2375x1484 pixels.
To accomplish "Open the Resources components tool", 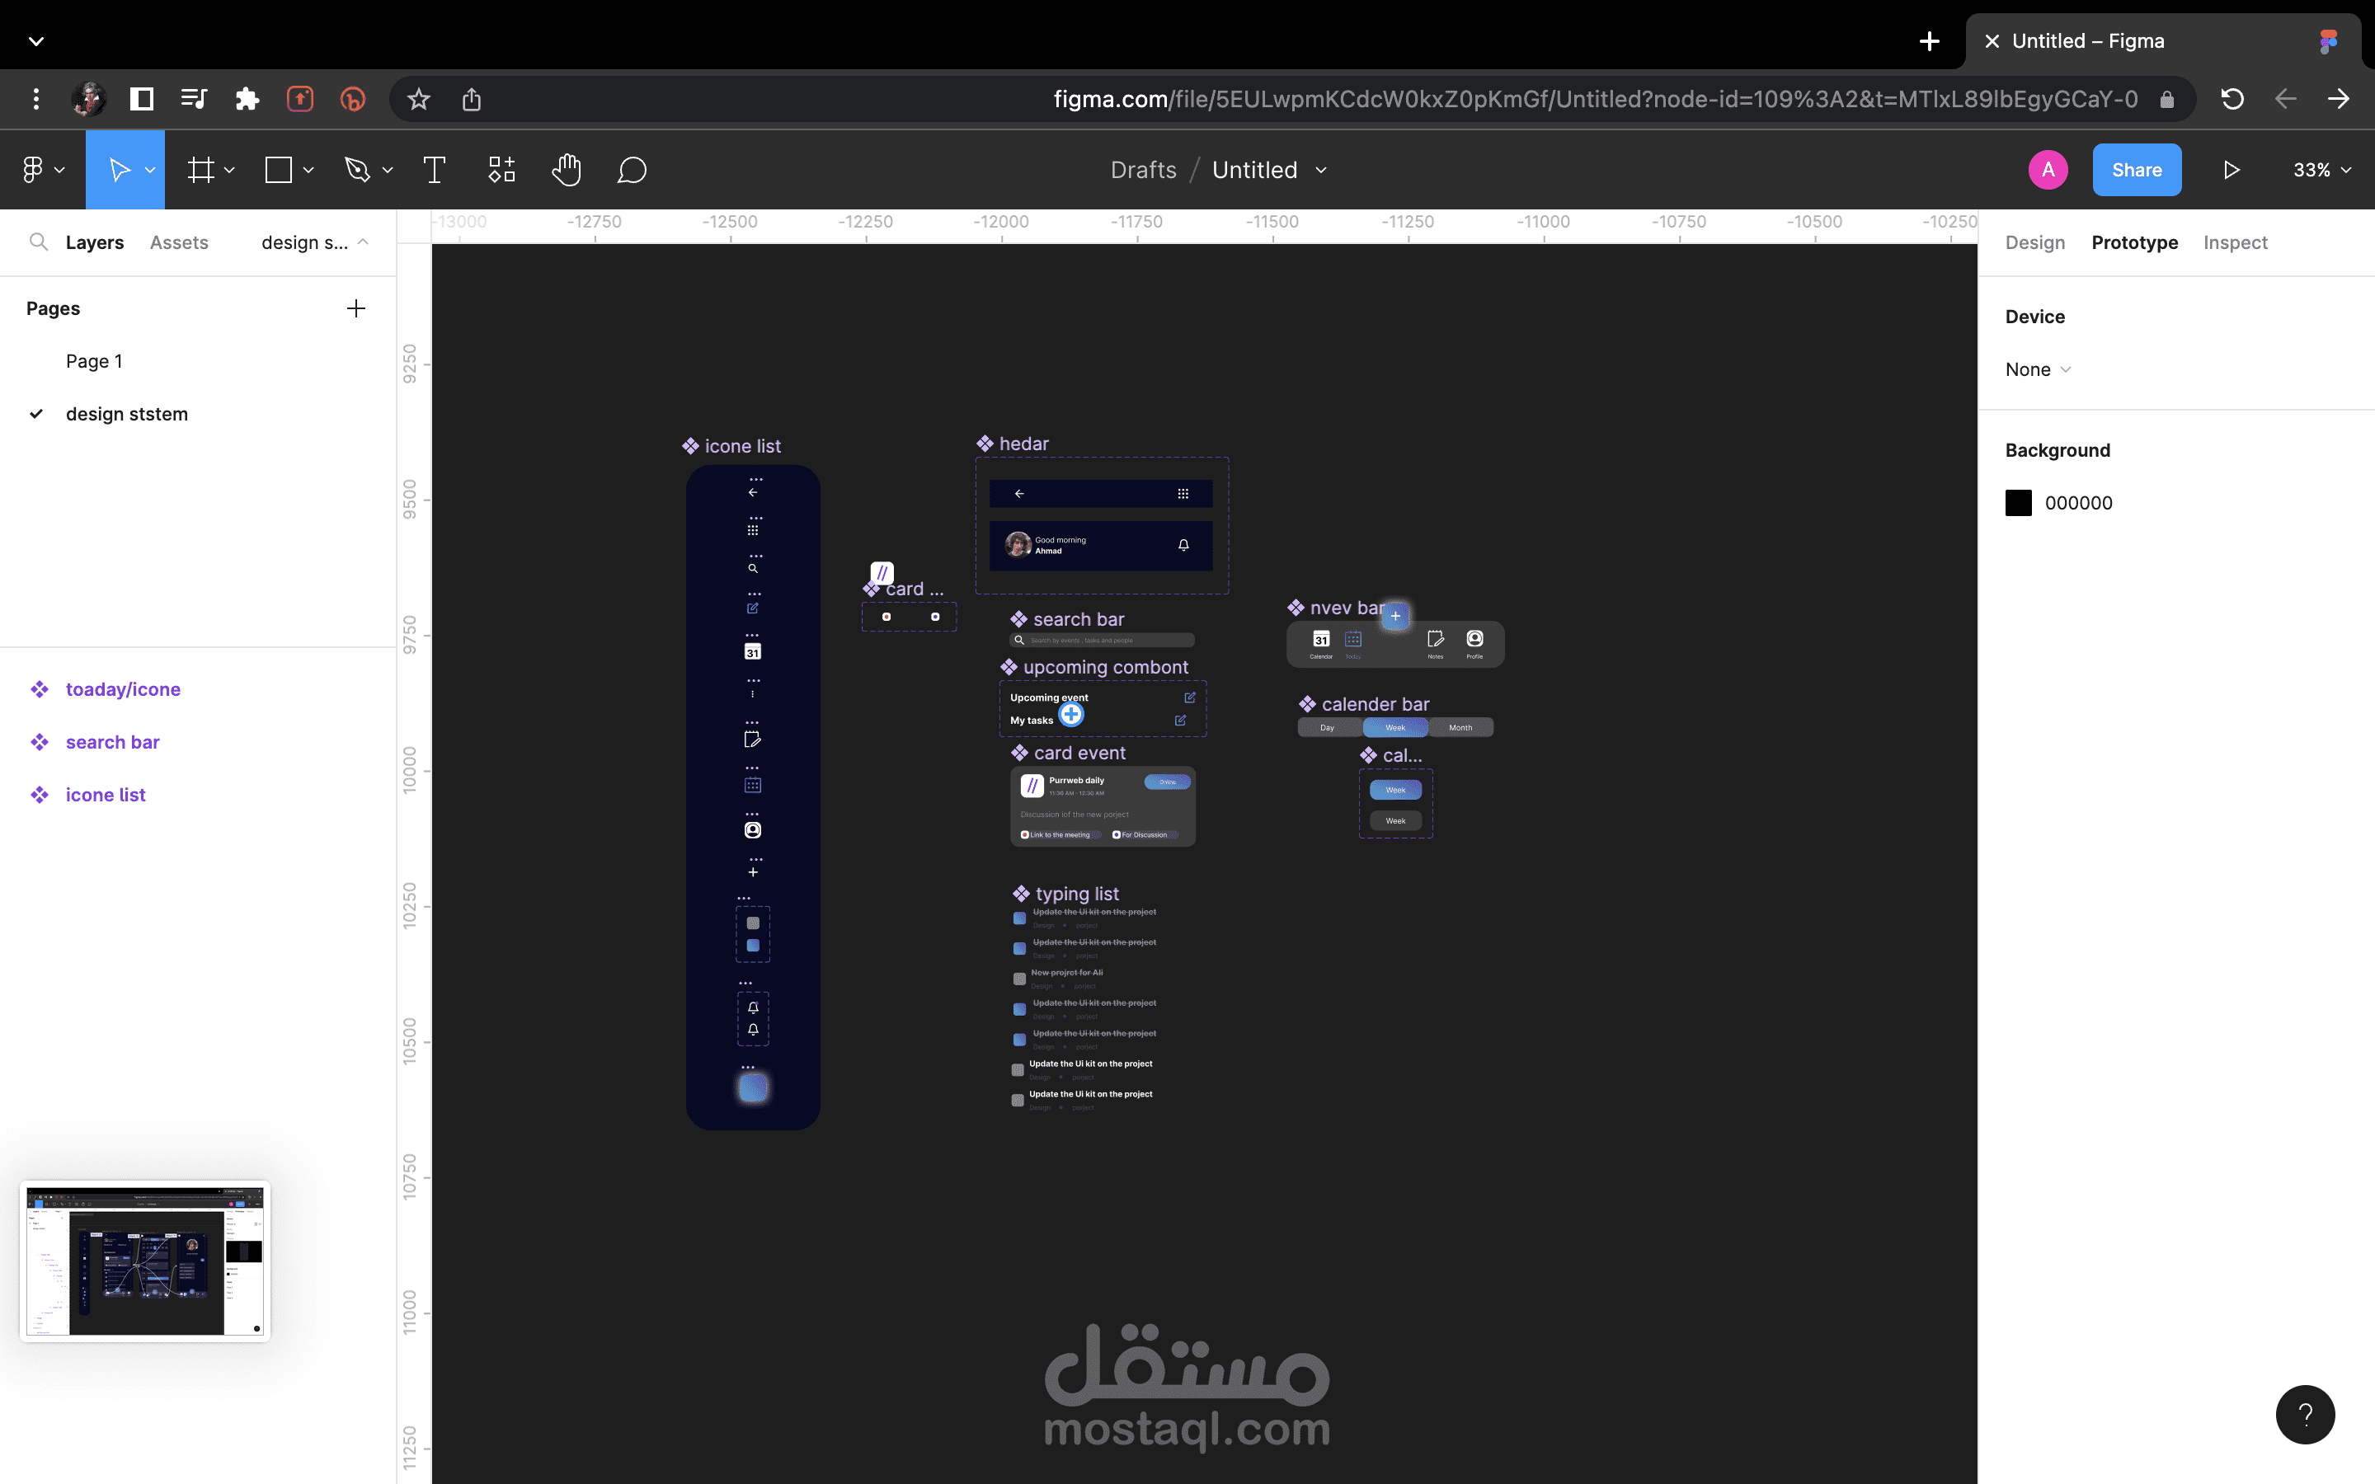I will coord(501,170).
